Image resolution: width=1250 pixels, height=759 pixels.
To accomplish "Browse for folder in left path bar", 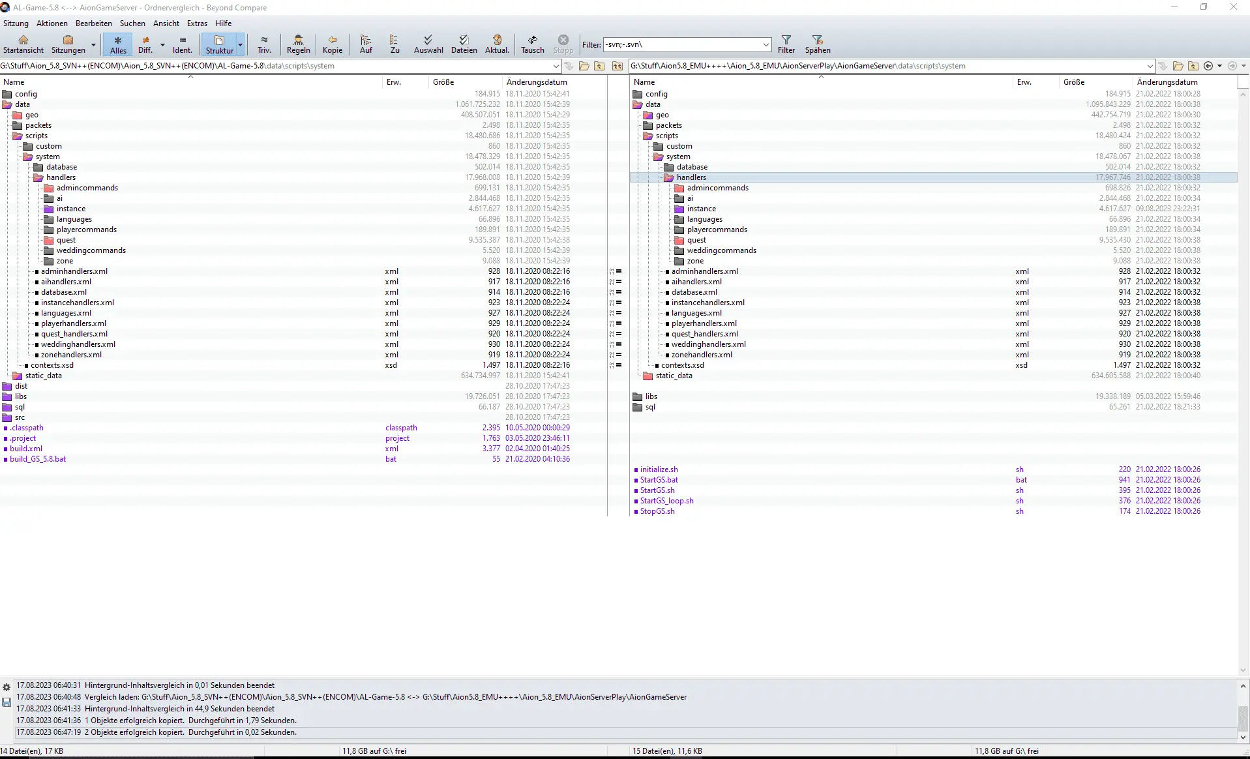I will pyautogui.click(x=584, y=66).
